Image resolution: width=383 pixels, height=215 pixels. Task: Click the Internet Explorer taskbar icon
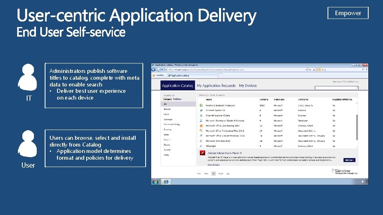[166, 182]
